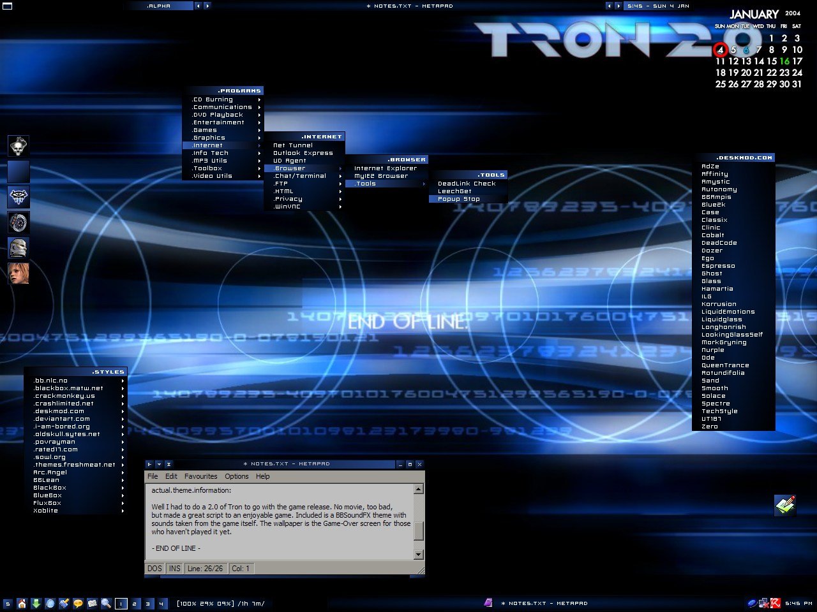
Task: Click scroll up arrow in Metapad
Action: (x=419, y=490)
